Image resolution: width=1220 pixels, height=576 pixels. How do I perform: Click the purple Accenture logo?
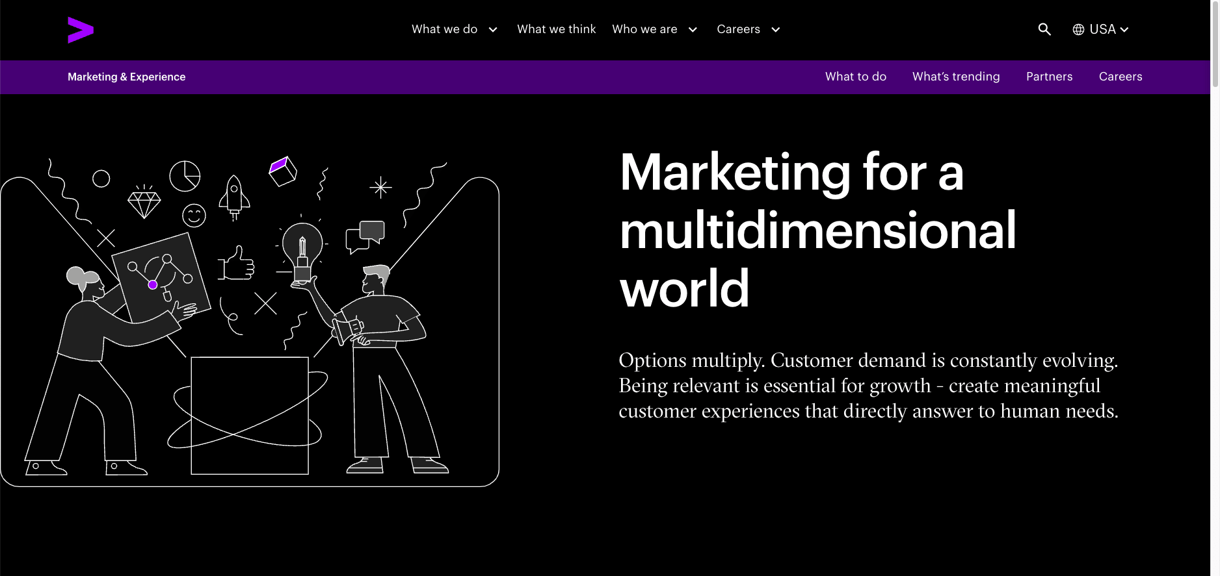tap(81, 30)
